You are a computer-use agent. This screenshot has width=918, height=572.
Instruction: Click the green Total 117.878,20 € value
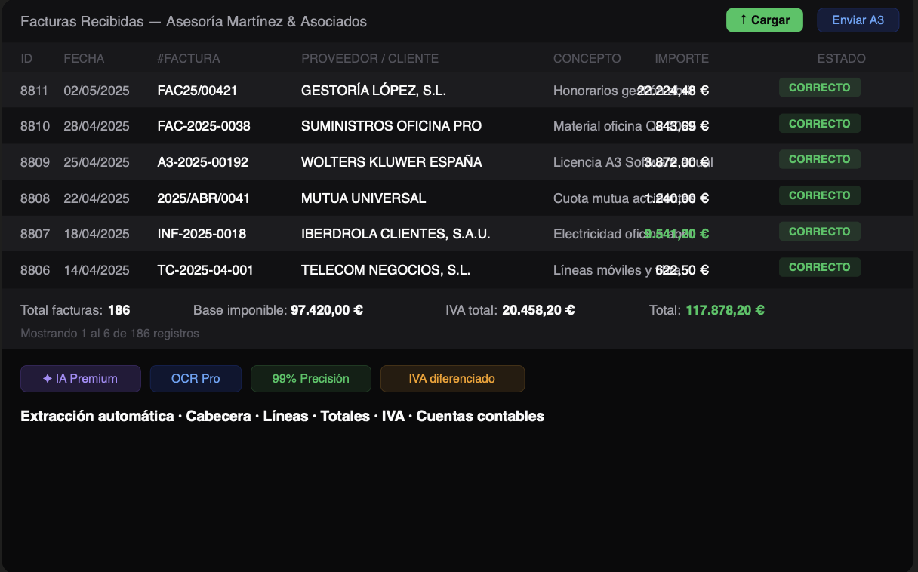[725, 310]
